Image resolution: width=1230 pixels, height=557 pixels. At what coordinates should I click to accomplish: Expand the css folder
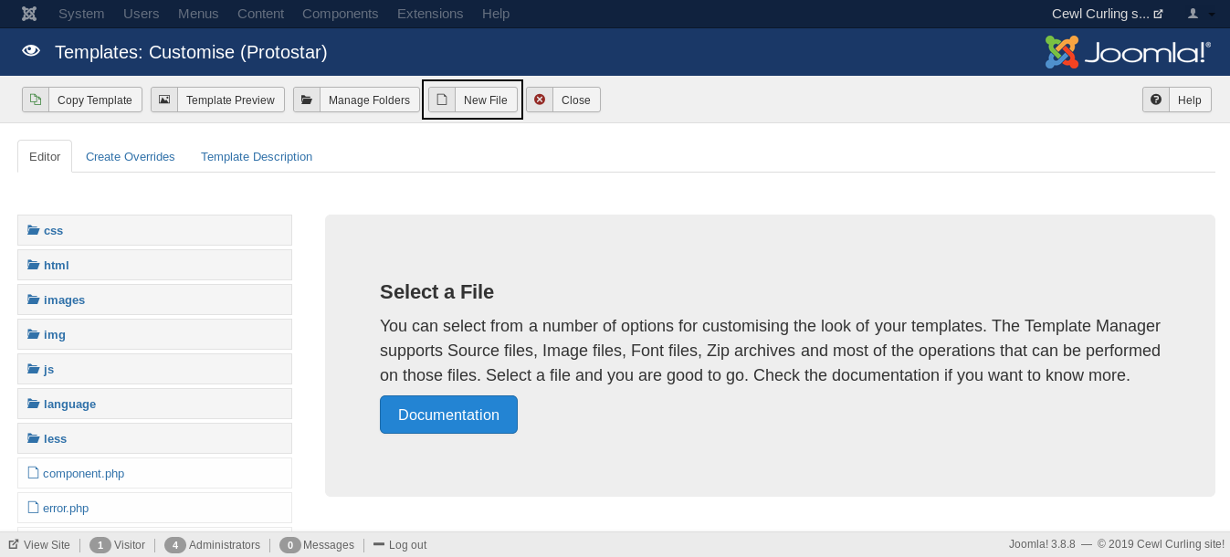pos(53,230)
